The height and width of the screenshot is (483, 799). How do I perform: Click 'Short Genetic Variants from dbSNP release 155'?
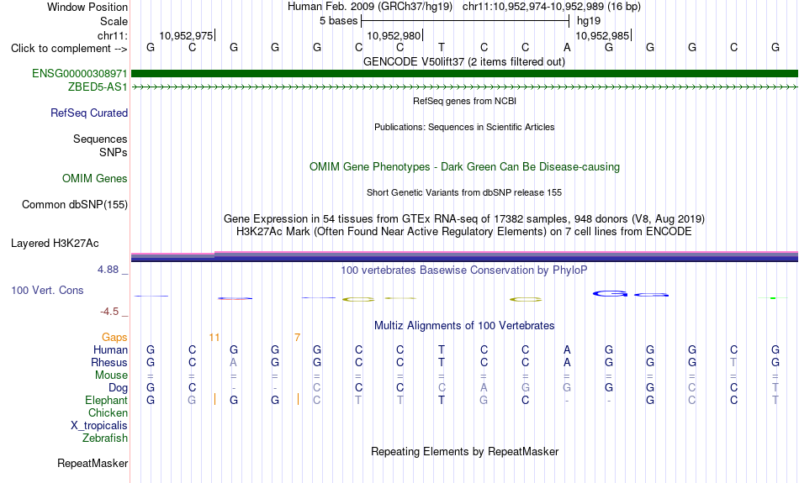[464, 192]
